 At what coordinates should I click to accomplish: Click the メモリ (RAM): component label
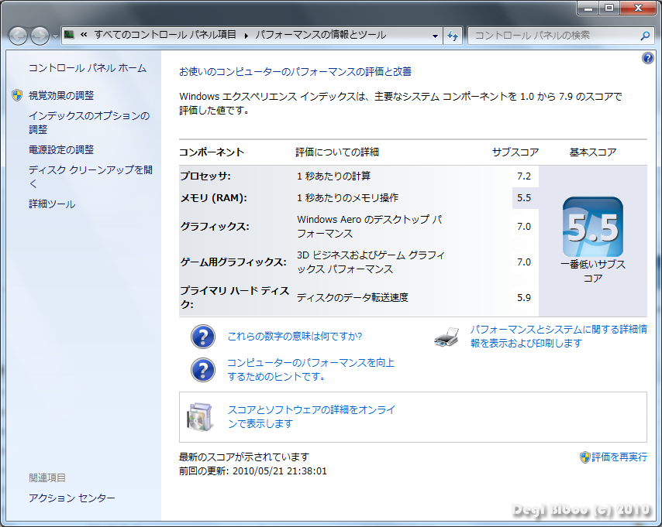[214, 198]
